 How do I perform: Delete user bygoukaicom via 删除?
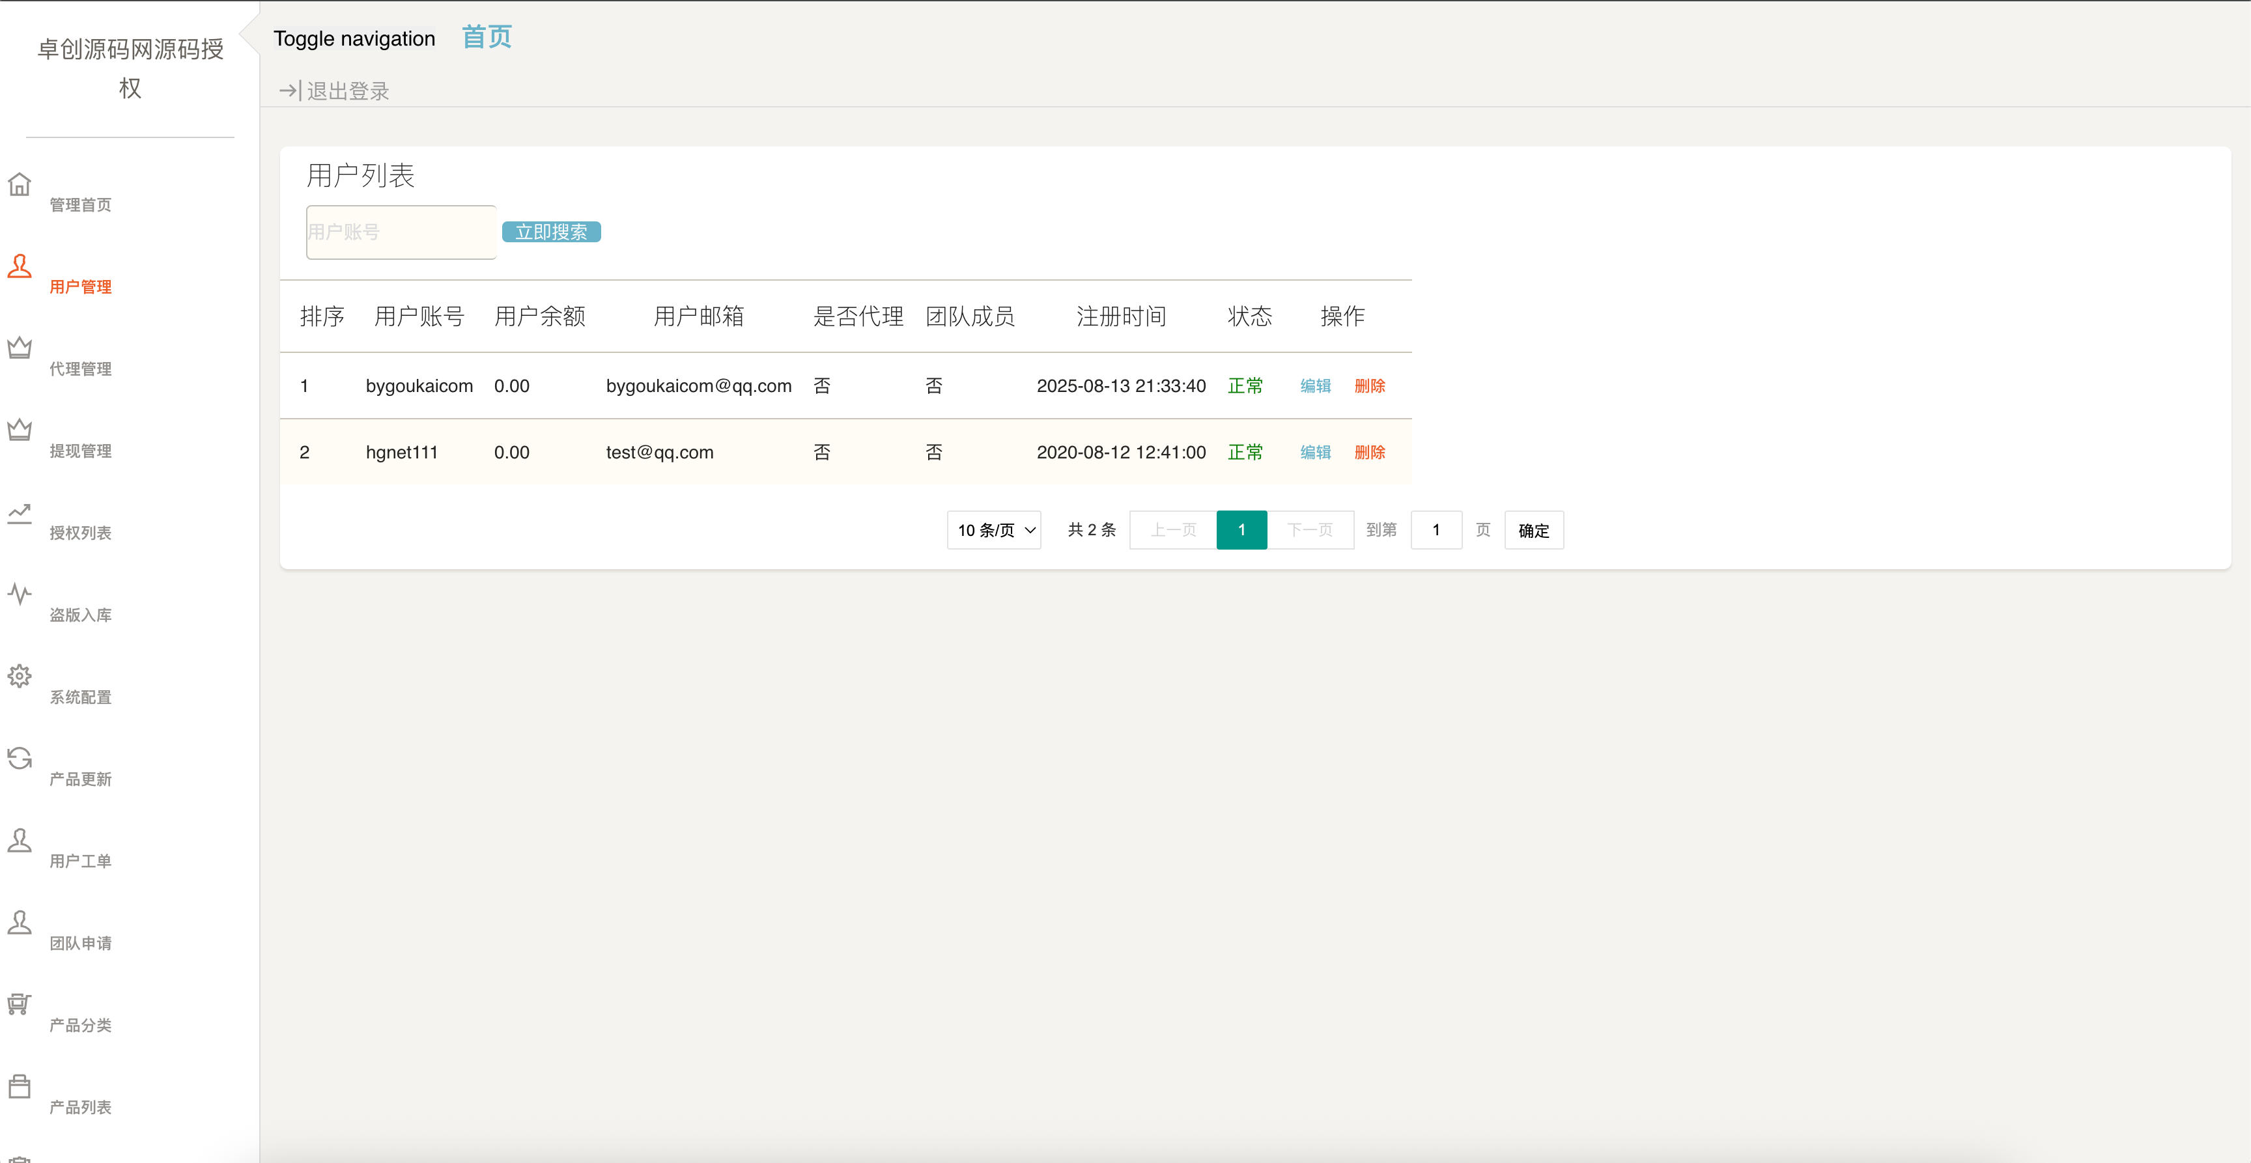click(1369, 386)
